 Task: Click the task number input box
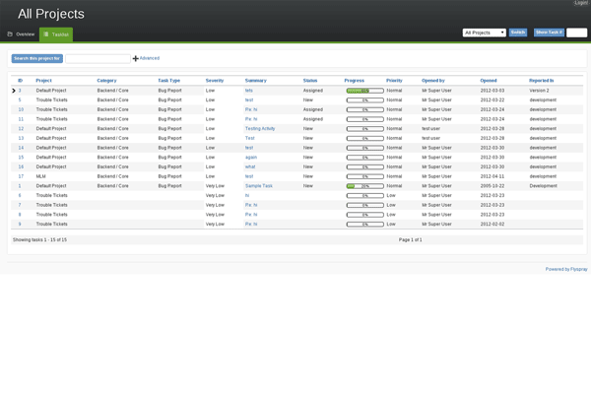click(576, 33)
